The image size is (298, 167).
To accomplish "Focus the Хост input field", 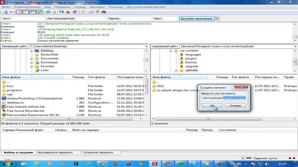I will 28,19.
